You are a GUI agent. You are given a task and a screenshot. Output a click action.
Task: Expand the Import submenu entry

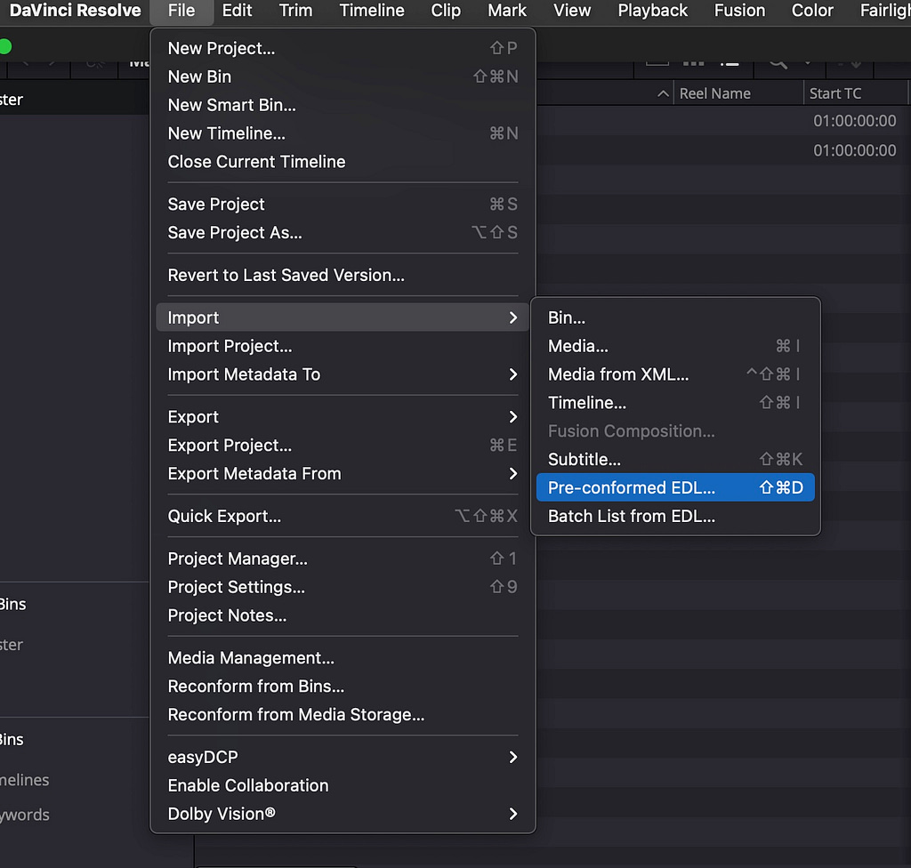[343, 317]
